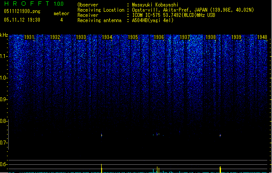This screenshot has width=272, height=173.
Task: Click the 0.8 frequency axis label
Action: click(3, 121)
